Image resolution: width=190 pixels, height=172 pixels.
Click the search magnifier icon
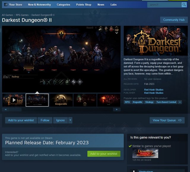pos(184,5)
